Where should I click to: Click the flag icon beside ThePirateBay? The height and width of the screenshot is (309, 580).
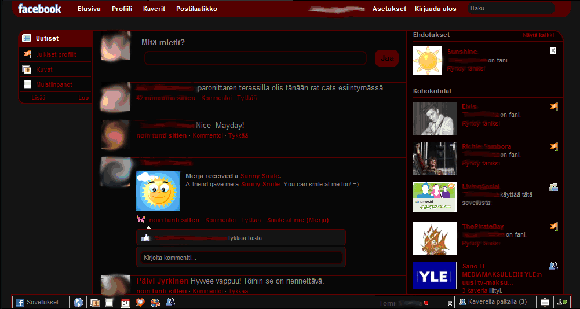point(554,227)
